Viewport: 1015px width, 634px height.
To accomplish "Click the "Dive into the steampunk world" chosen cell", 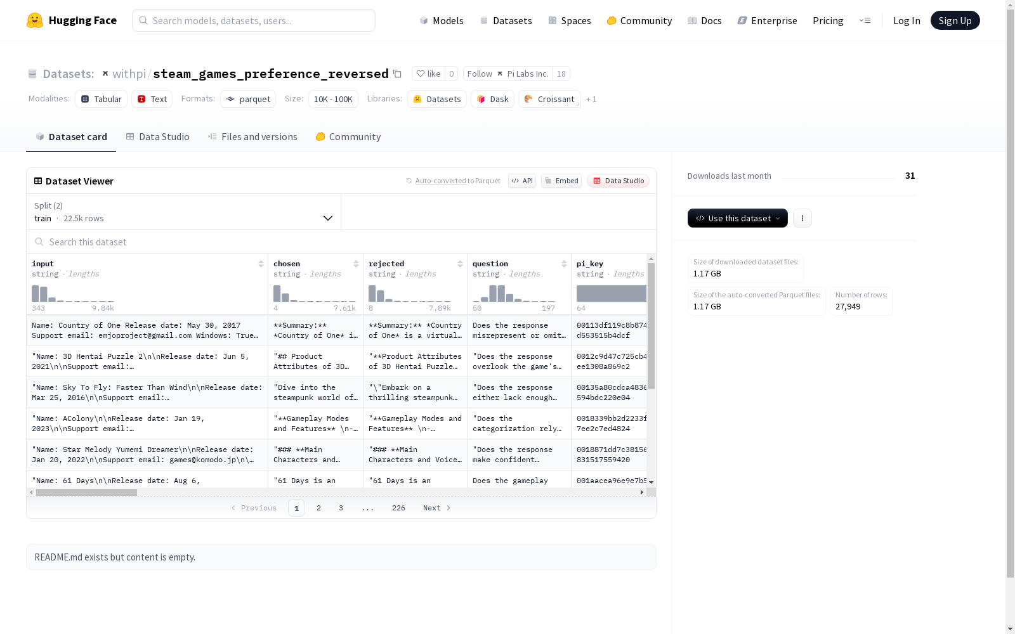I will (x=315, y=392).
